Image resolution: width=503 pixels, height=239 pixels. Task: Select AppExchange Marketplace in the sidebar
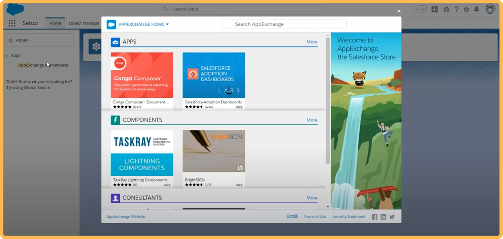pyautogui.click(x=43, y=65)
